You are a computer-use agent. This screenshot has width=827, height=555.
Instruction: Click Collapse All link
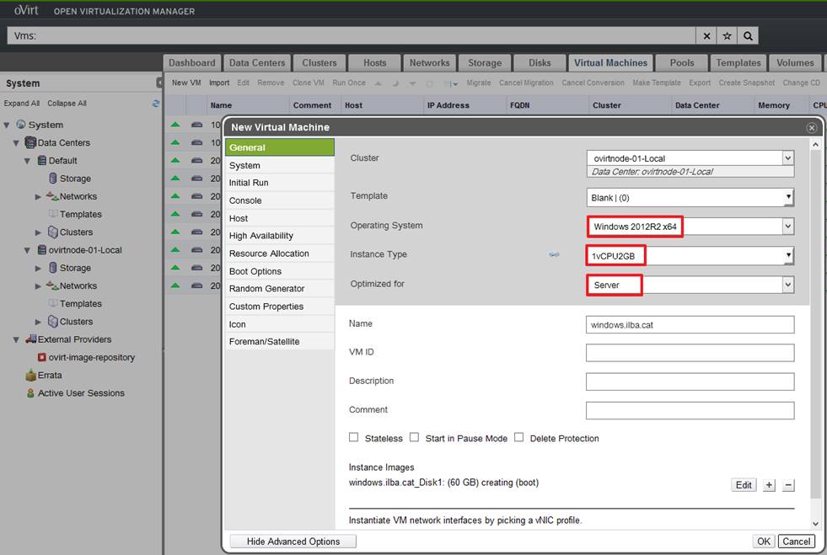67,104
